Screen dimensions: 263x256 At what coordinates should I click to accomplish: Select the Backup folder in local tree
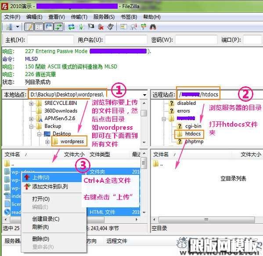click(53, 126)
